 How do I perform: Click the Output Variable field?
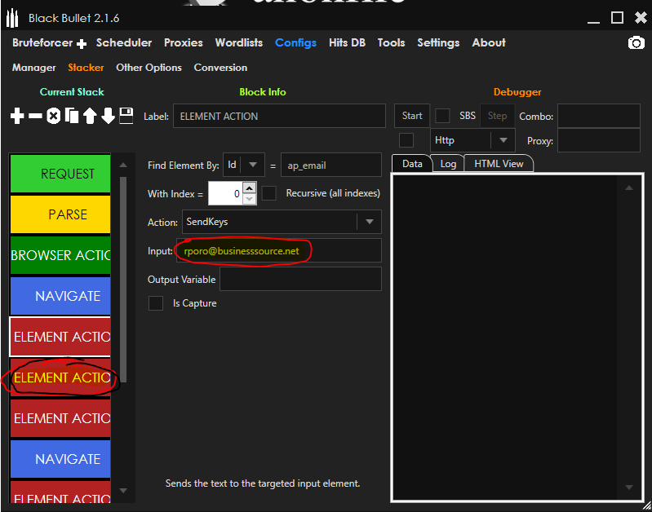(300, 279)
